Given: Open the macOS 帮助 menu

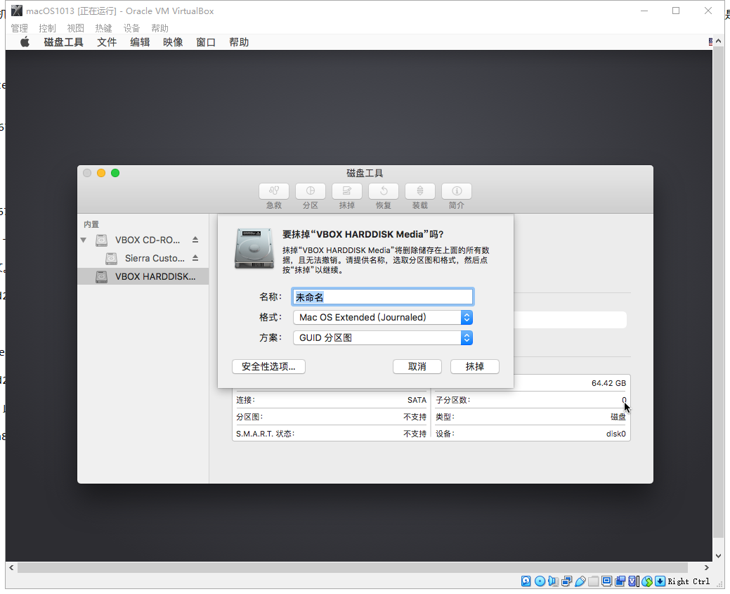Looking at the screenshot, I should (239, 42).
